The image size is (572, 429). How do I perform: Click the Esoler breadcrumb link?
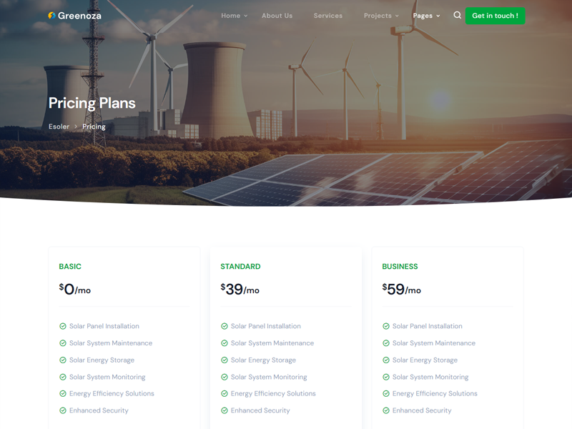point(59,127)
